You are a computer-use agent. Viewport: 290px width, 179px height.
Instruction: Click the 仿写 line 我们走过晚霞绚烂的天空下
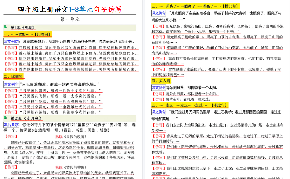(217, 171)
